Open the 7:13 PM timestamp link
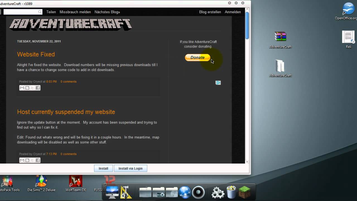 pos(51,154)
